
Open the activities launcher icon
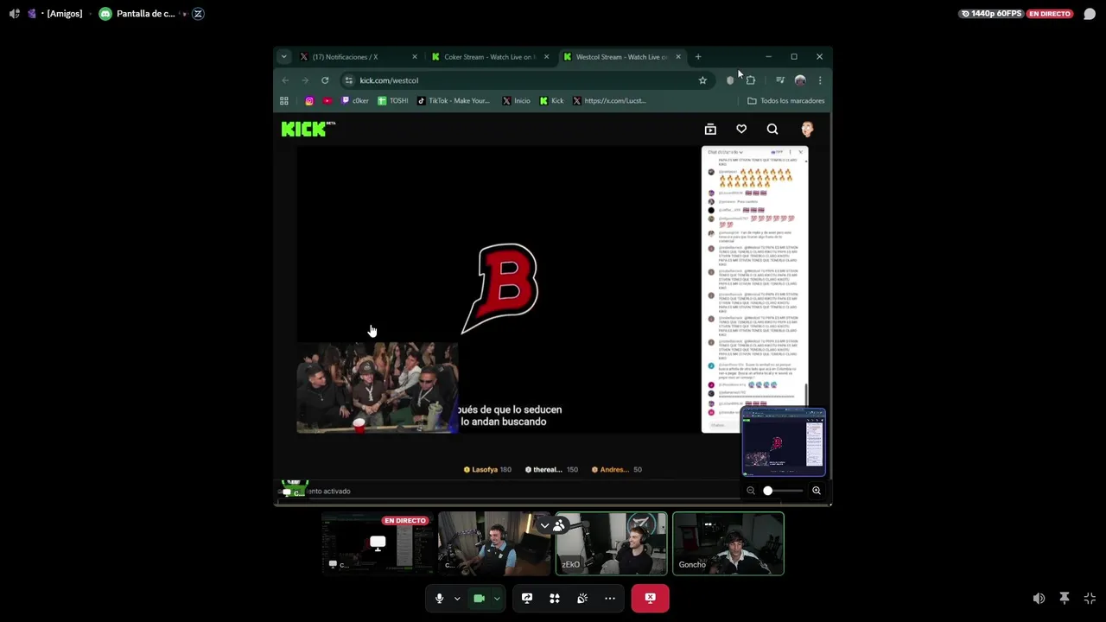tap(555, 598)
